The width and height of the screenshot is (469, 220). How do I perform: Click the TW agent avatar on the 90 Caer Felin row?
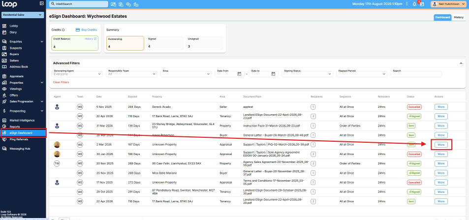pyautogui.click(x=57, y=163)
